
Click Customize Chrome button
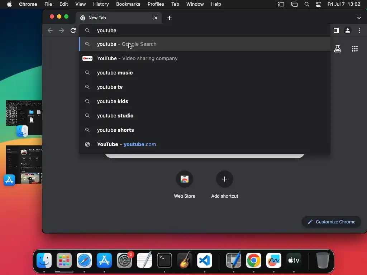(x=332, y=222)
